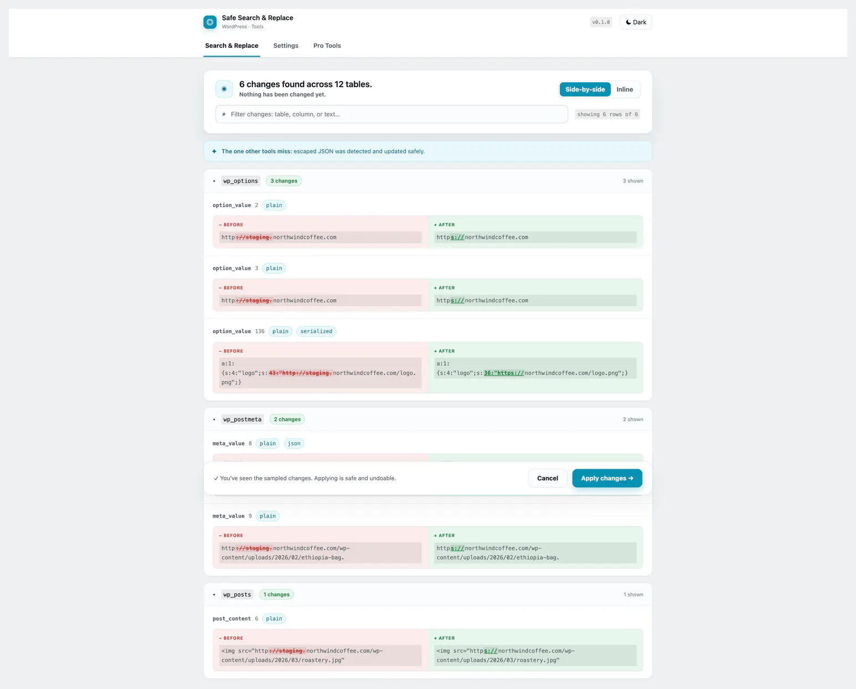Screen dimensions: 856x689
Task: Collapse the wp_posts table group
Action: point(214,595)
